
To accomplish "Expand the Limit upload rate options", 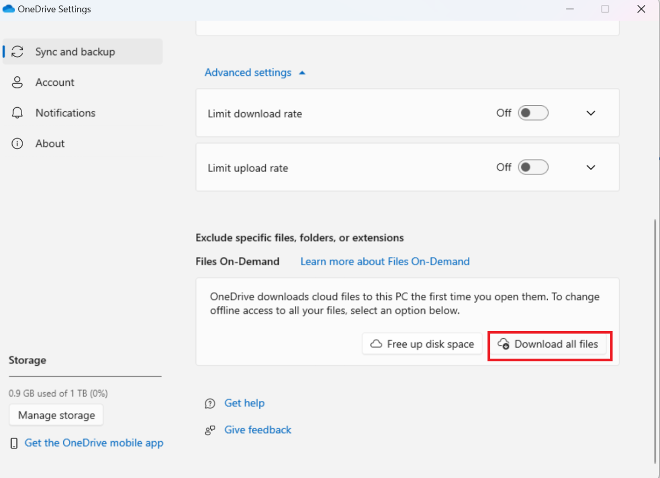I will tap(591, 167).
